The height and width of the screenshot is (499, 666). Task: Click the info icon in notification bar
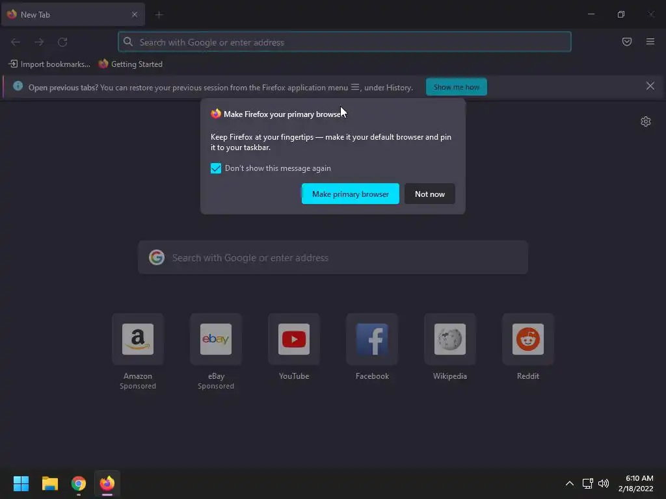(x=18, y=86)
